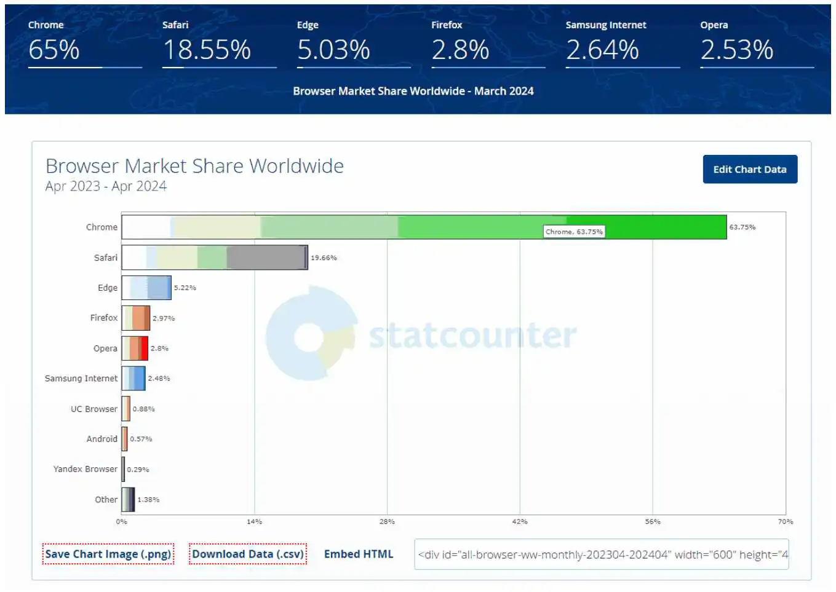
Task: Click the gray Safari bar segment
Action: (x=265, y=258)
